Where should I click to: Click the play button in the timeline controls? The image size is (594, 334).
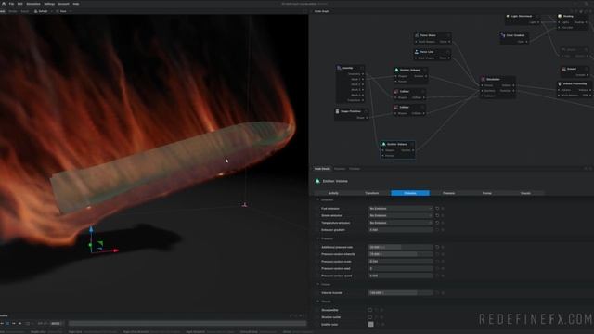tap(8, 324)
